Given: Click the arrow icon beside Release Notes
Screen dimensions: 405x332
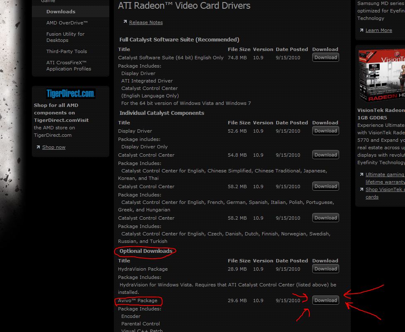Looking at the screenshot, I should [x=125, y=22].
